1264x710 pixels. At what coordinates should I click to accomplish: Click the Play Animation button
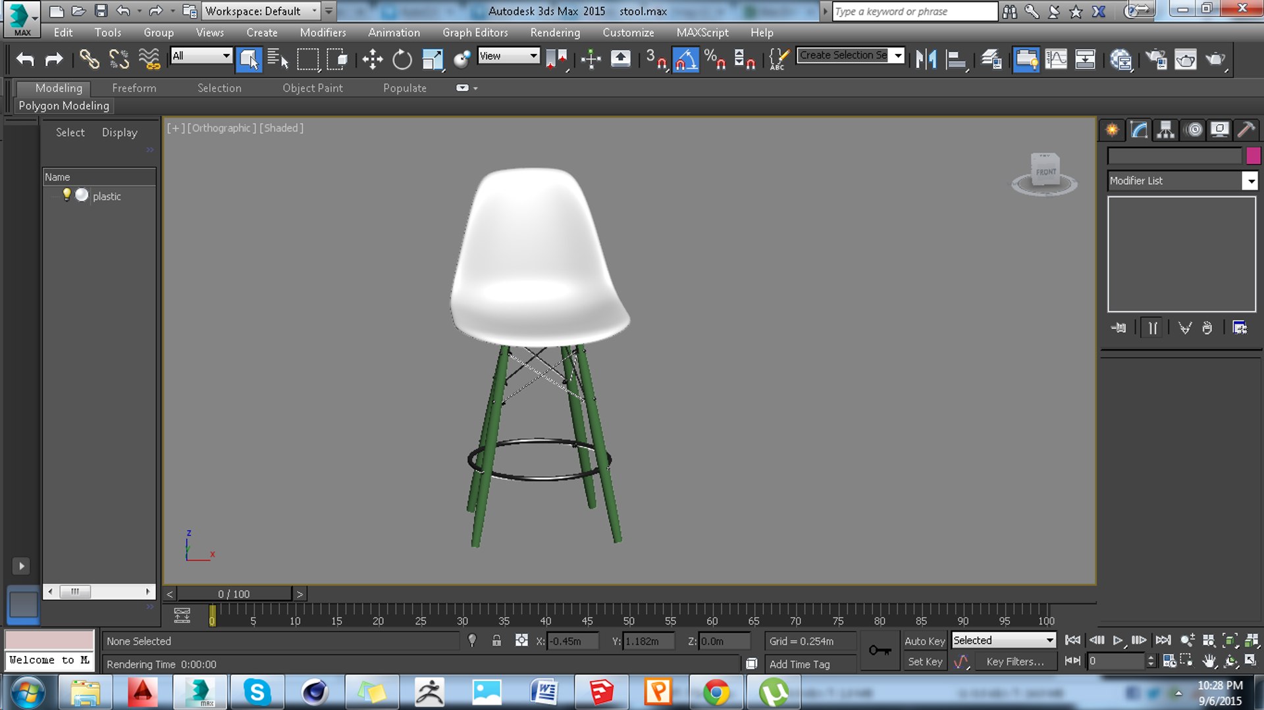pos(1117,640)
